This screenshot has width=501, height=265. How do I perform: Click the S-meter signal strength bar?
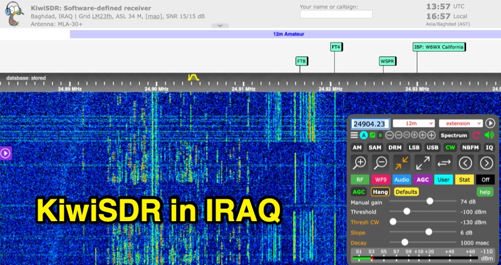pyautogui.click(x=415, y=257)
